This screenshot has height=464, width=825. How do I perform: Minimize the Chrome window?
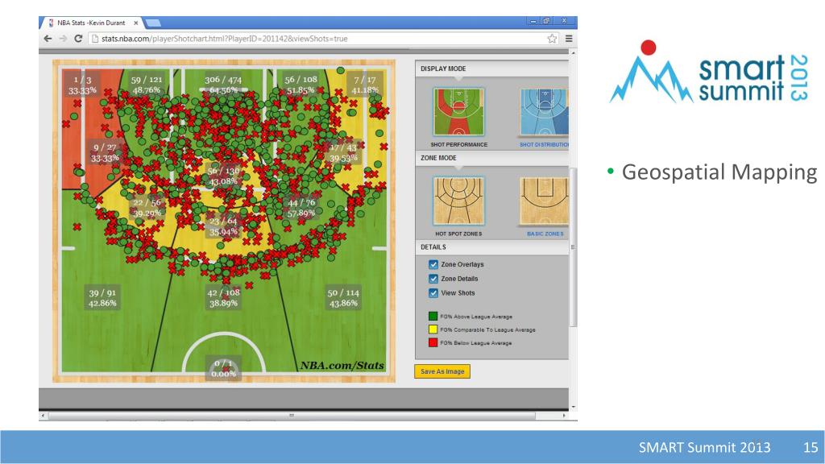tap(533, 21)
